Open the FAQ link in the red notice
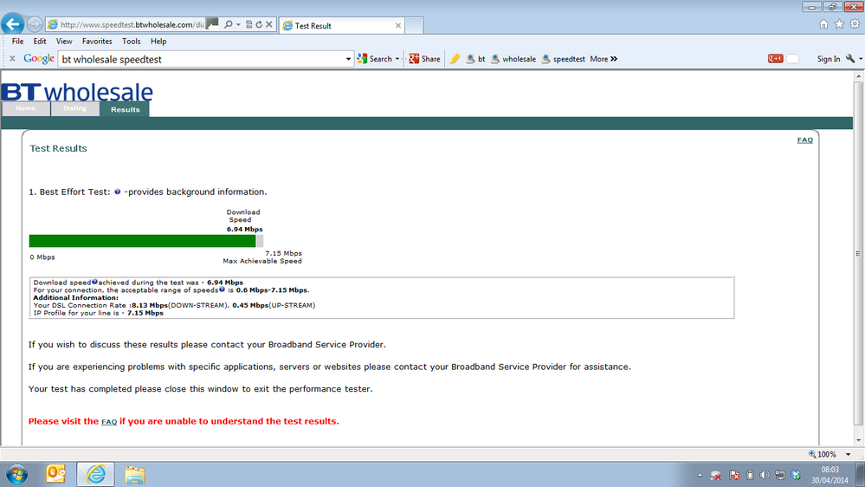Screen dimensions: 865x487 pos(109,422)
